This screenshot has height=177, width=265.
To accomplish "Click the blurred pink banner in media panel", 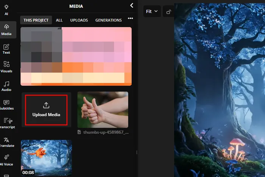I will [x=76, y=56].
